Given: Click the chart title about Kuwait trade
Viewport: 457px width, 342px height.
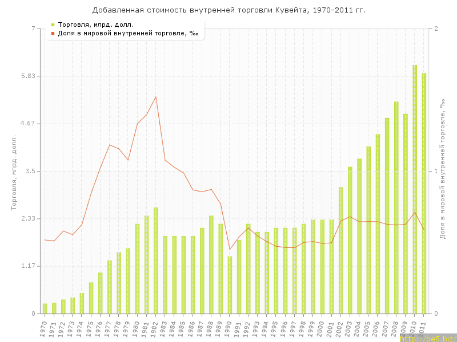Looking at the screenshot, I should pos(228,10).
